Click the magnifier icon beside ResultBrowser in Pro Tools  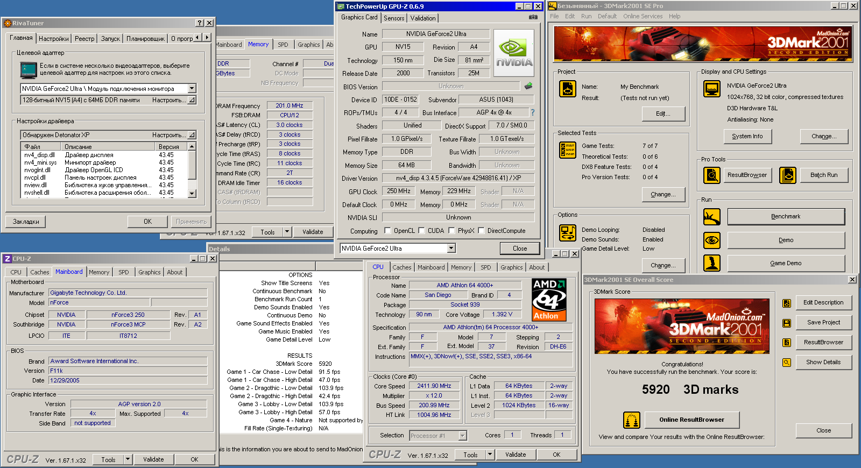[712, 175]
